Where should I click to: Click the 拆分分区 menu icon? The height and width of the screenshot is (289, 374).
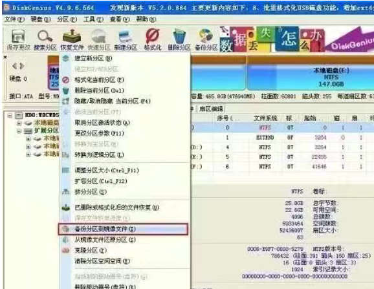click(x=65, y=191)
